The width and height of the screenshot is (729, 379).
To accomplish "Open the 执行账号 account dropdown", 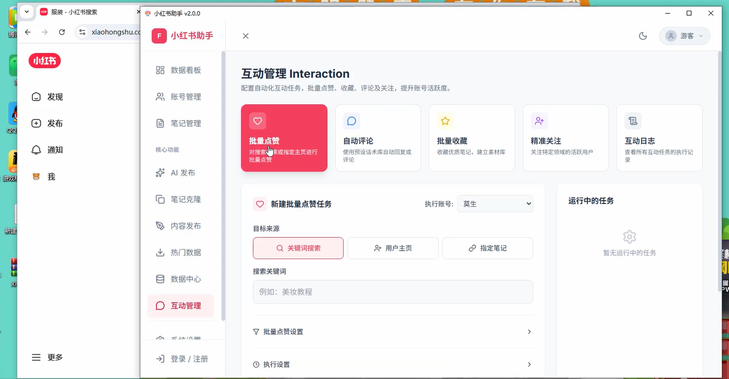I will tap(495, 203).
